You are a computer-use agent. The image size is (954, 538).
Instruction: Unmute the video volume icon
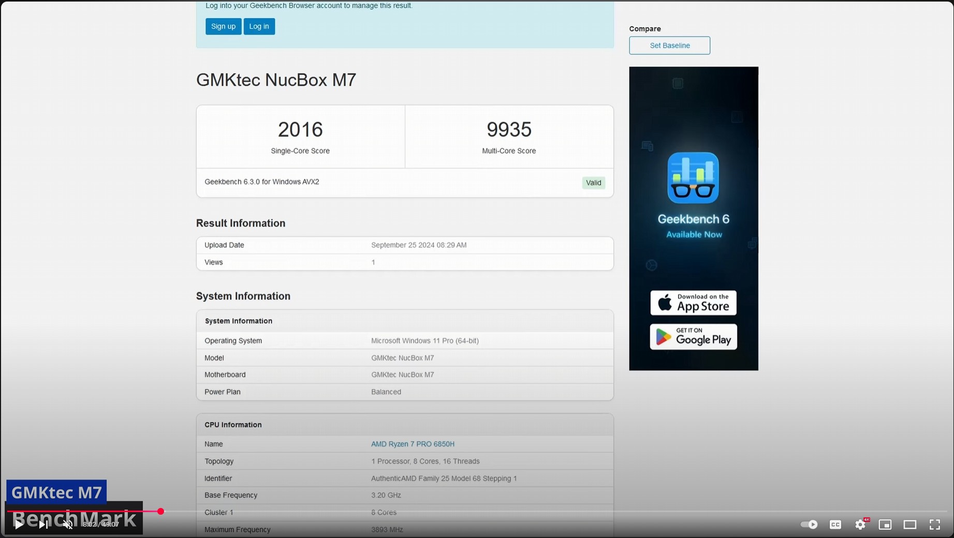68,524
